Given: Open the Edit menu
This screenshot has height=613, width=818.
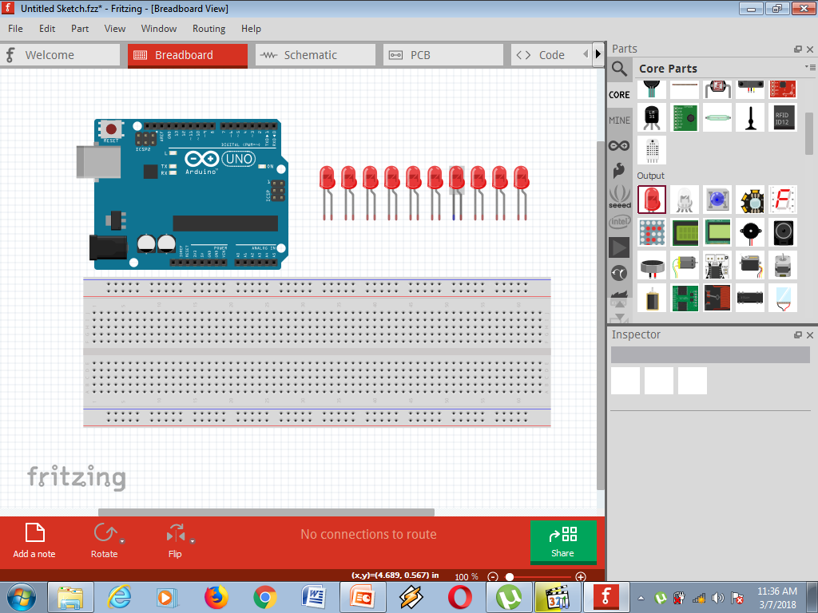Looking at the screenshot, I should pos(47,29).
